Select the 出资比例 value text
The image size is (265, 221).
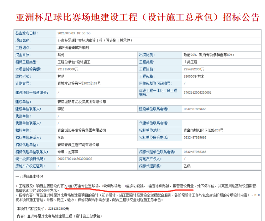pos(209,55)
